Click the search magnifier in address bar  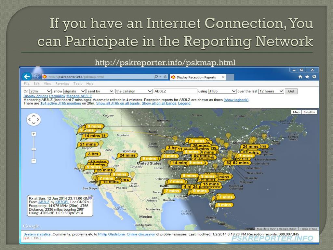[x=156, y=77]
